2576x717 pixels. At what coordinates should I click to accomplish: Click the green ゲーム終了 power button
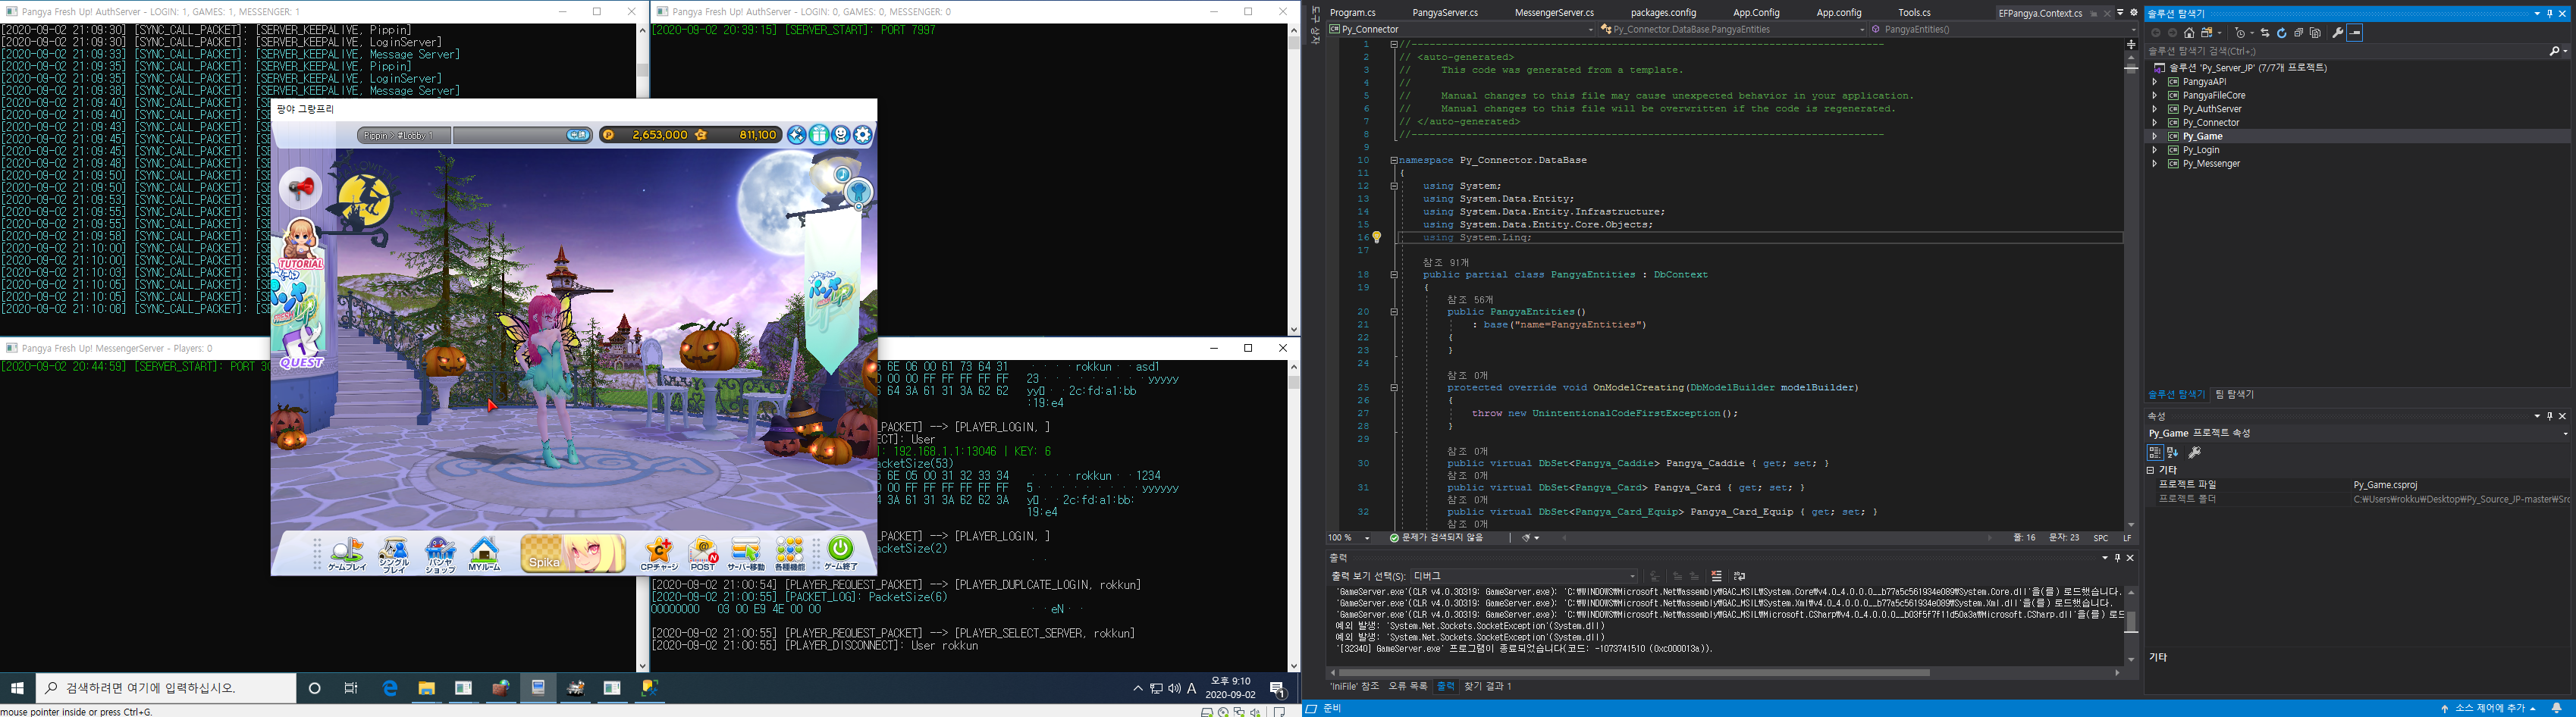point(841,553)
